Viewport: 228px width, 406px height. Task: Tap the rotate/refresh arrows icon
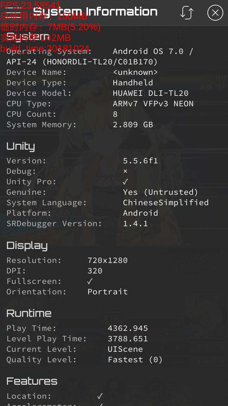187,13
